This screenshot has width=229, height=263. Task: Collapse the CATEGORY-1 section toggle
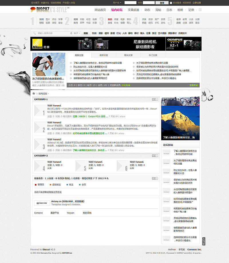(x=155, y=99)
